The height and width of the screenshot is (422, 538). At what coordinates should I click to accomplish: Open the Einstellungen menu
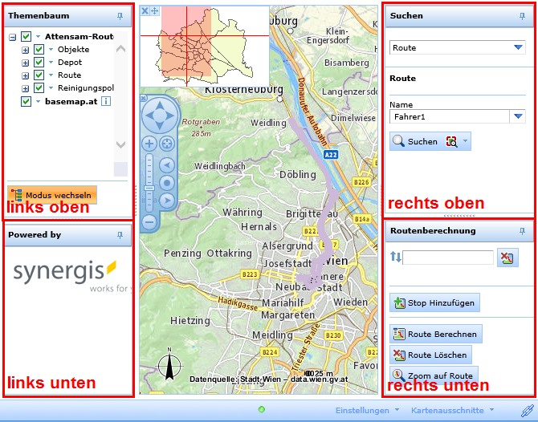coord(367,410)
